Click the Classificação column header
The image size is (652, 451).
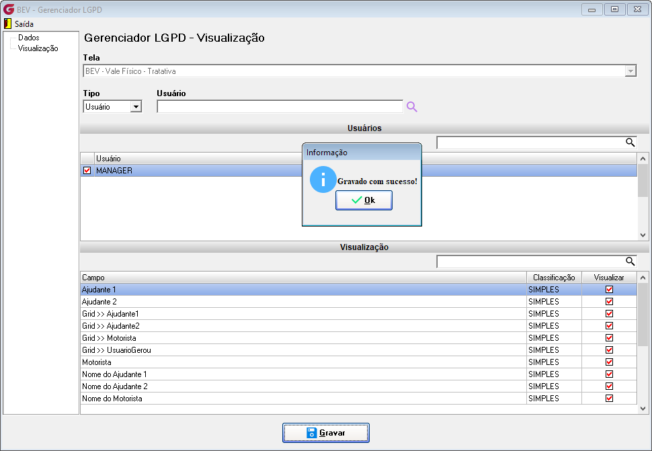[554, 277]
